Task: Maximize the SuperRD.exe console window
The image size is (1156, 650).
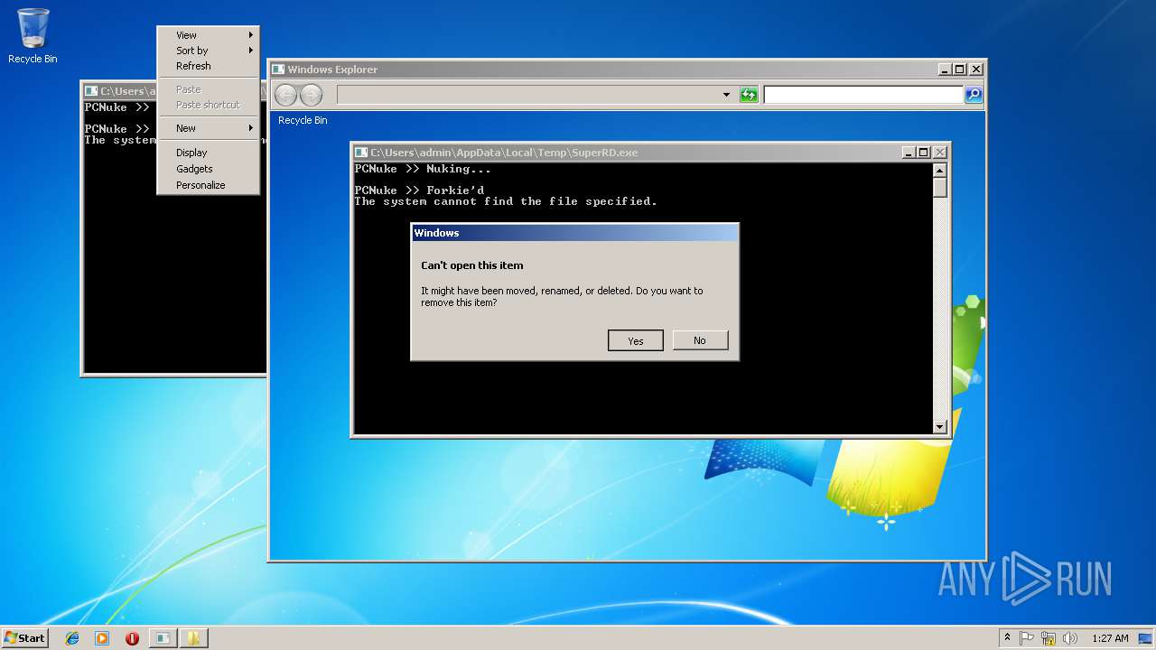Action: (x=924, y=153)
